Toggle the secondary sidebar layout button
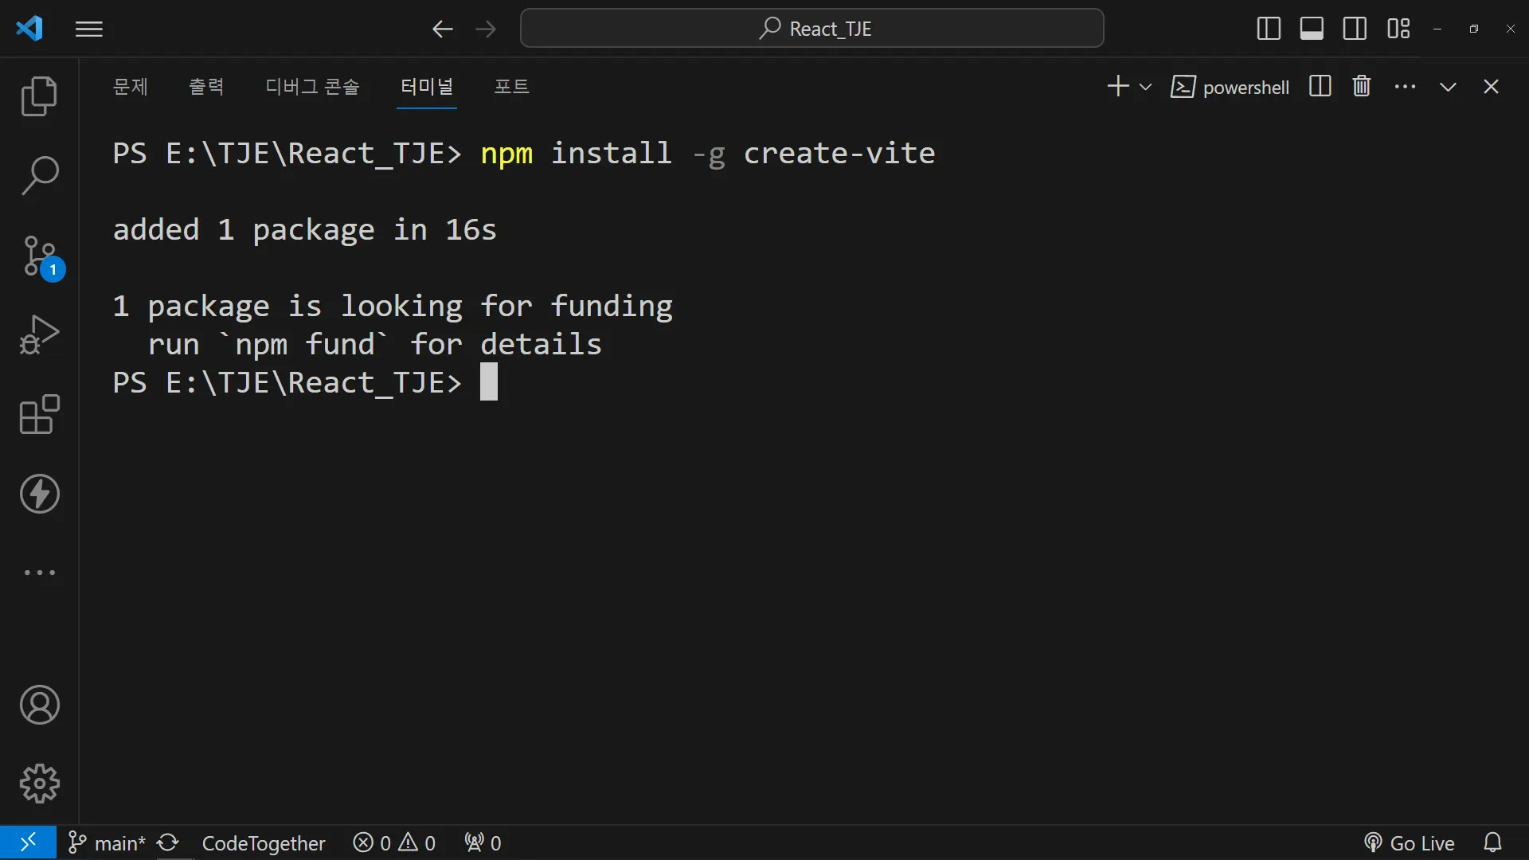Image resolution: width=1529 pixels, height=860 pixels. (1355, 29)
